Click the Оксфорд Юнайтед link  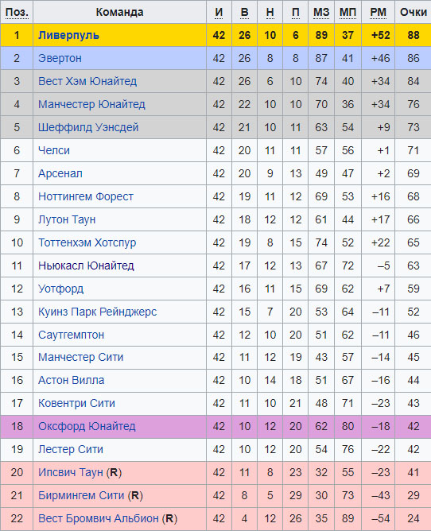[x=87, y=426]
